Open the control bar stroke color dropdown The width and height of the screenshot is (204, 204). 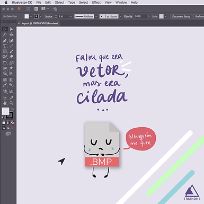[x=41, y=16]
